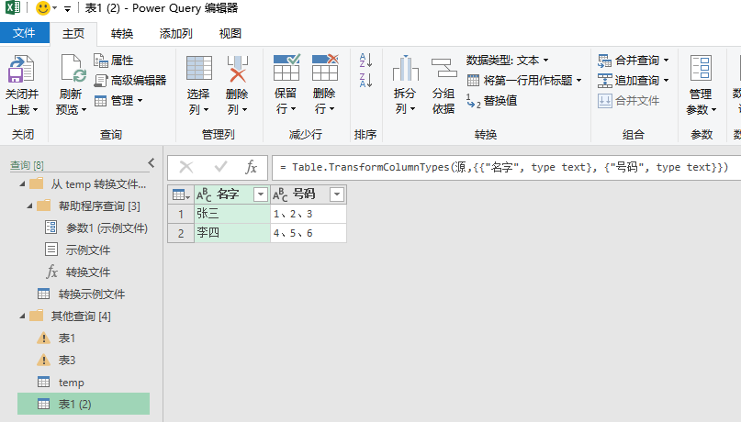Open the Manage (管理) dropdown
The height and width of the screenshot is (422, 741).
point(118,101)
